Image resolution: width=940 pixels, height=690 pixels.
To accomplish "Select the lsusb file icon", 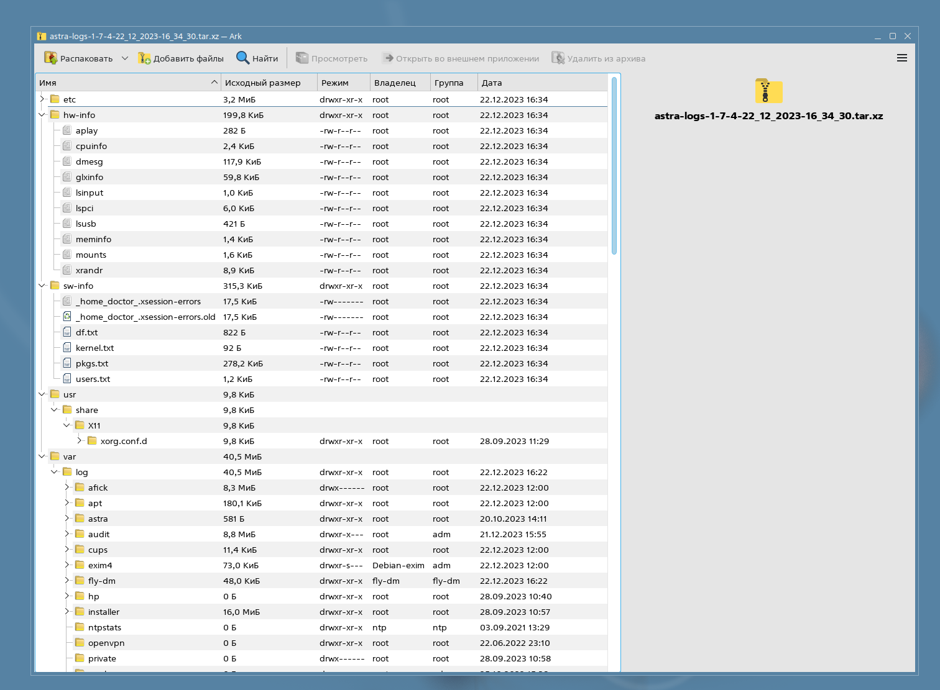I will [67, 224].
